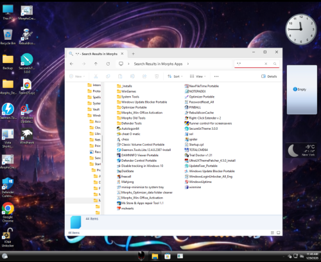Select the PINBALL item

pyautogui.click(x=193, y=107)
